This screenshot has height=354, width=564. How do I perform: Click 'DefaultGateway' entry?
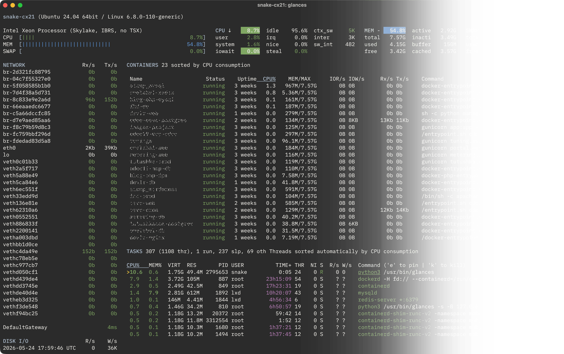coord(25,327)
